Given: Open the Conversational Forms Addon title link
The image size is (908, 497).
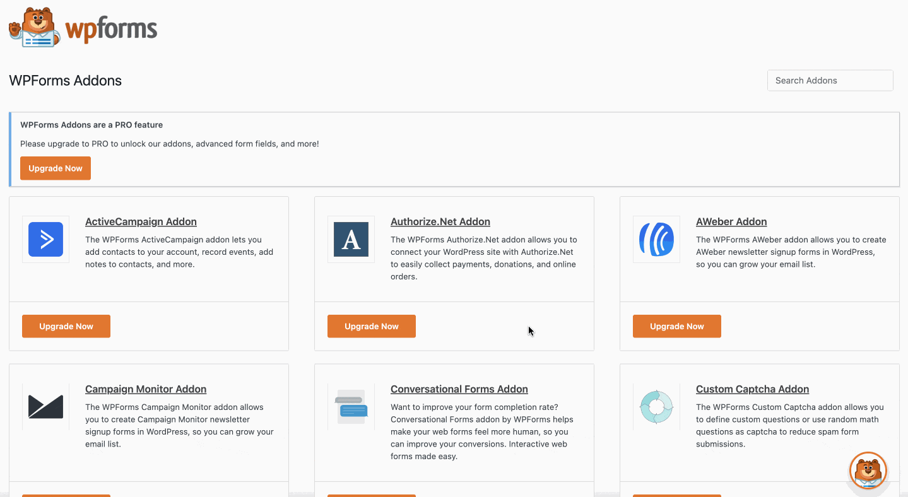Looking at the screenshot, I should [459, 389].
